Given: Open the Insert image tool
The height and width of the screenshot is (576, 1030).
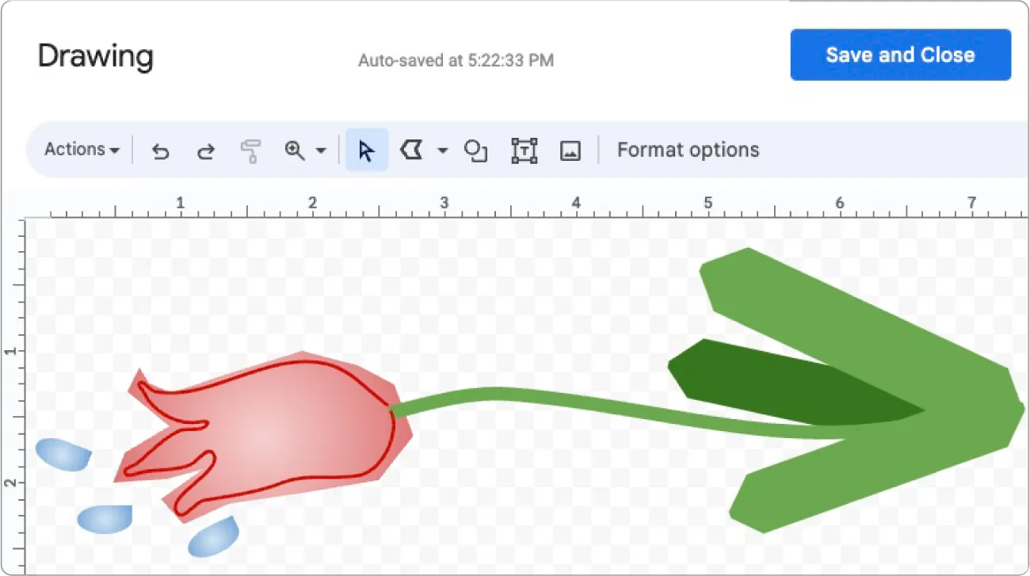Looking at the screenshot, I should pos(570,150).
